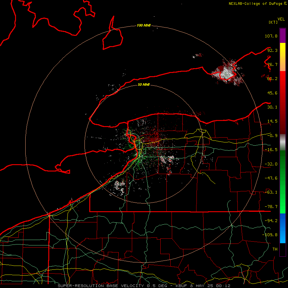
Task: Click the 76.7 velocity scale value
Action: (x=272, y=64)
